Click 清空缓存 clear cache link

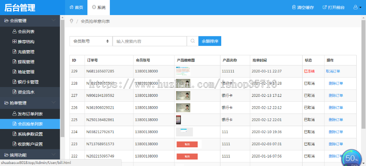[x=303, y=7]
